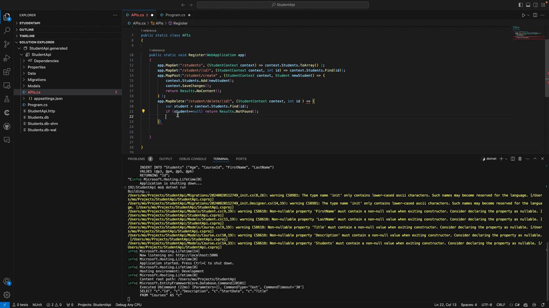
Task: Kill the terminal with trash icon
Action: 520,159
